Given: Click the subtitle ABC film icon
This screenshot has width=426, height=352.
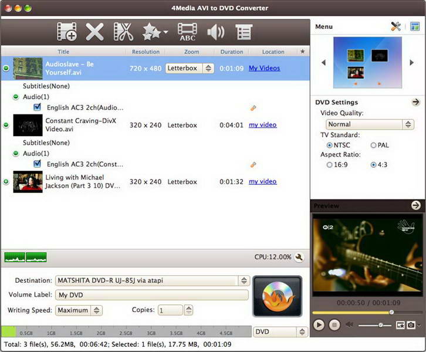Looking at the screenshot, I should point(187,31).
